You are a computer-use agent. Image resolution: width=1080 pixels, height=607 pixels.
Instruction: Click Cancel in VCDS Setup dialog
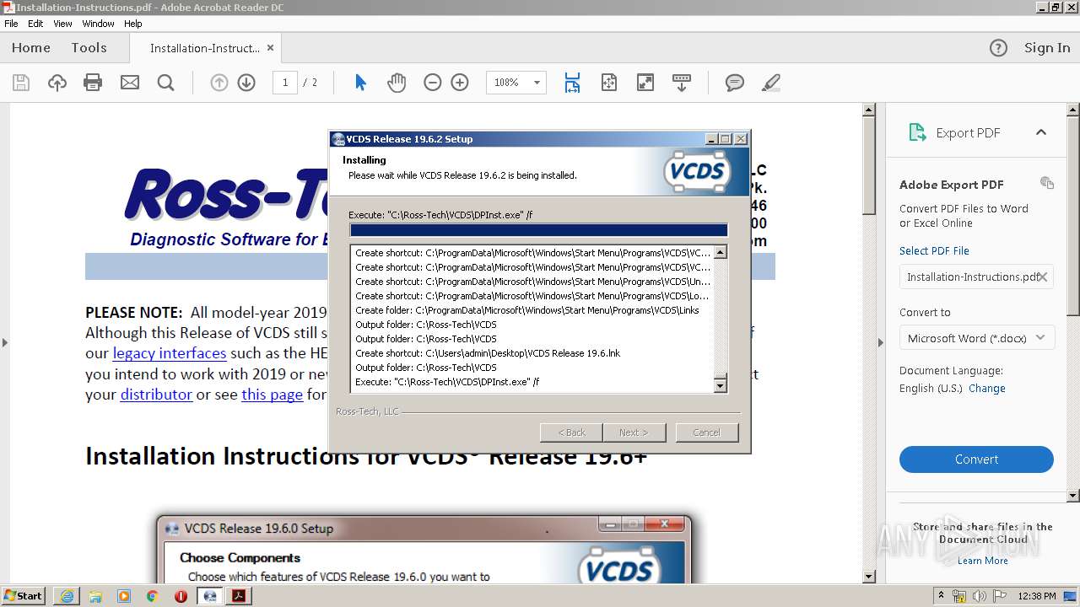point(706,432)
